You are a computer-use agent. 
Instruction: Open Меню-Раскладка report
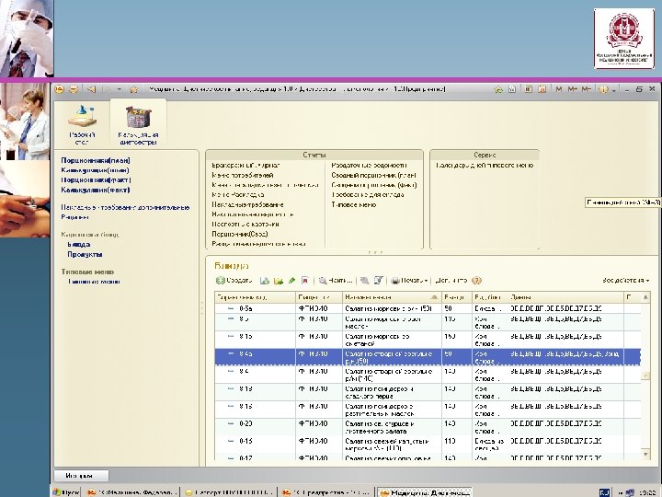[238, 195]
